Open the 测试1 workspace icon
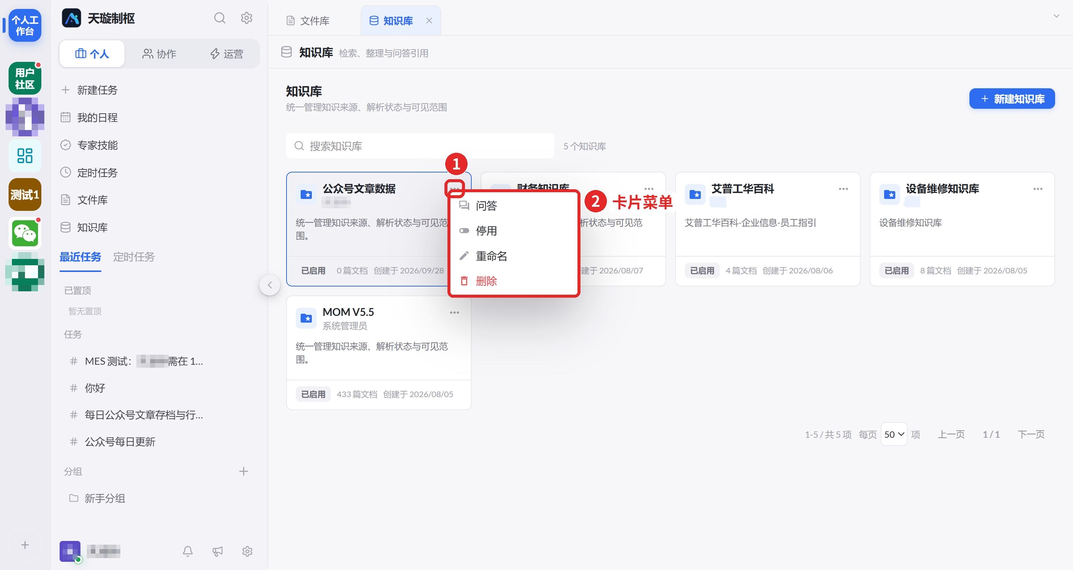This screenshot has width=1073, height=570. click(x=25, y=194)
